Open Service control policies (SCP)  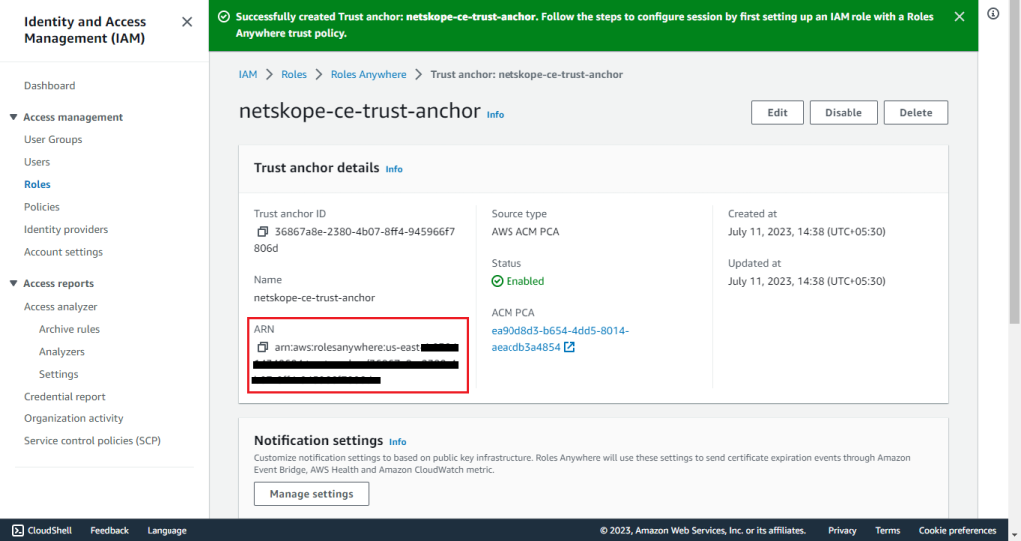click(92, 440)
